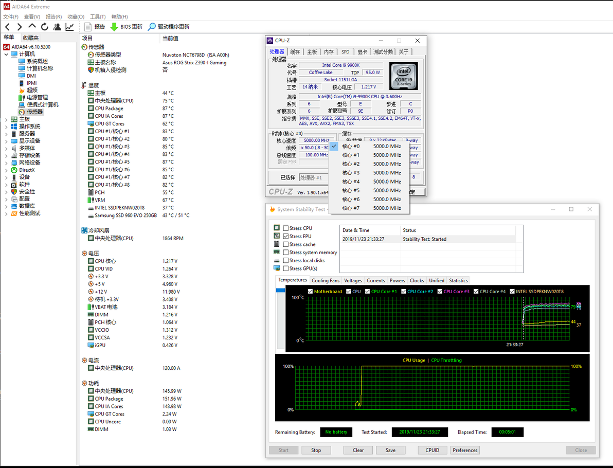This screenshot has width=613, height=468.
Task: Click the 性能测试 benchmark icon in tree
Action: coord(14,213)
